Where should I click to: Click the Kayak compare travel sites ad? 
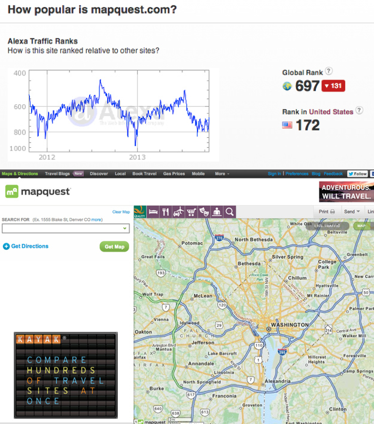coord(66,375)
